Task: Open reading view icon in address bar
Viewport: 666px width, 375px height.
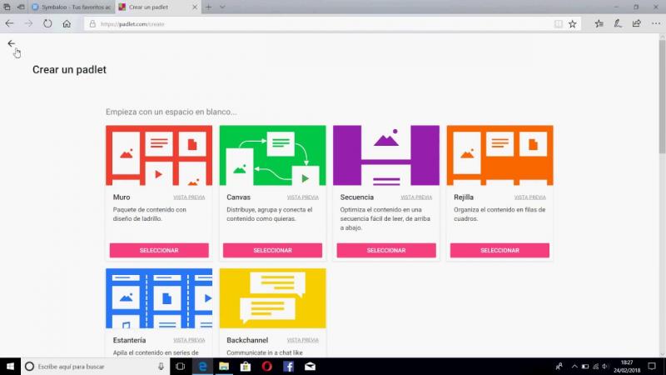Action: point(558,24)
